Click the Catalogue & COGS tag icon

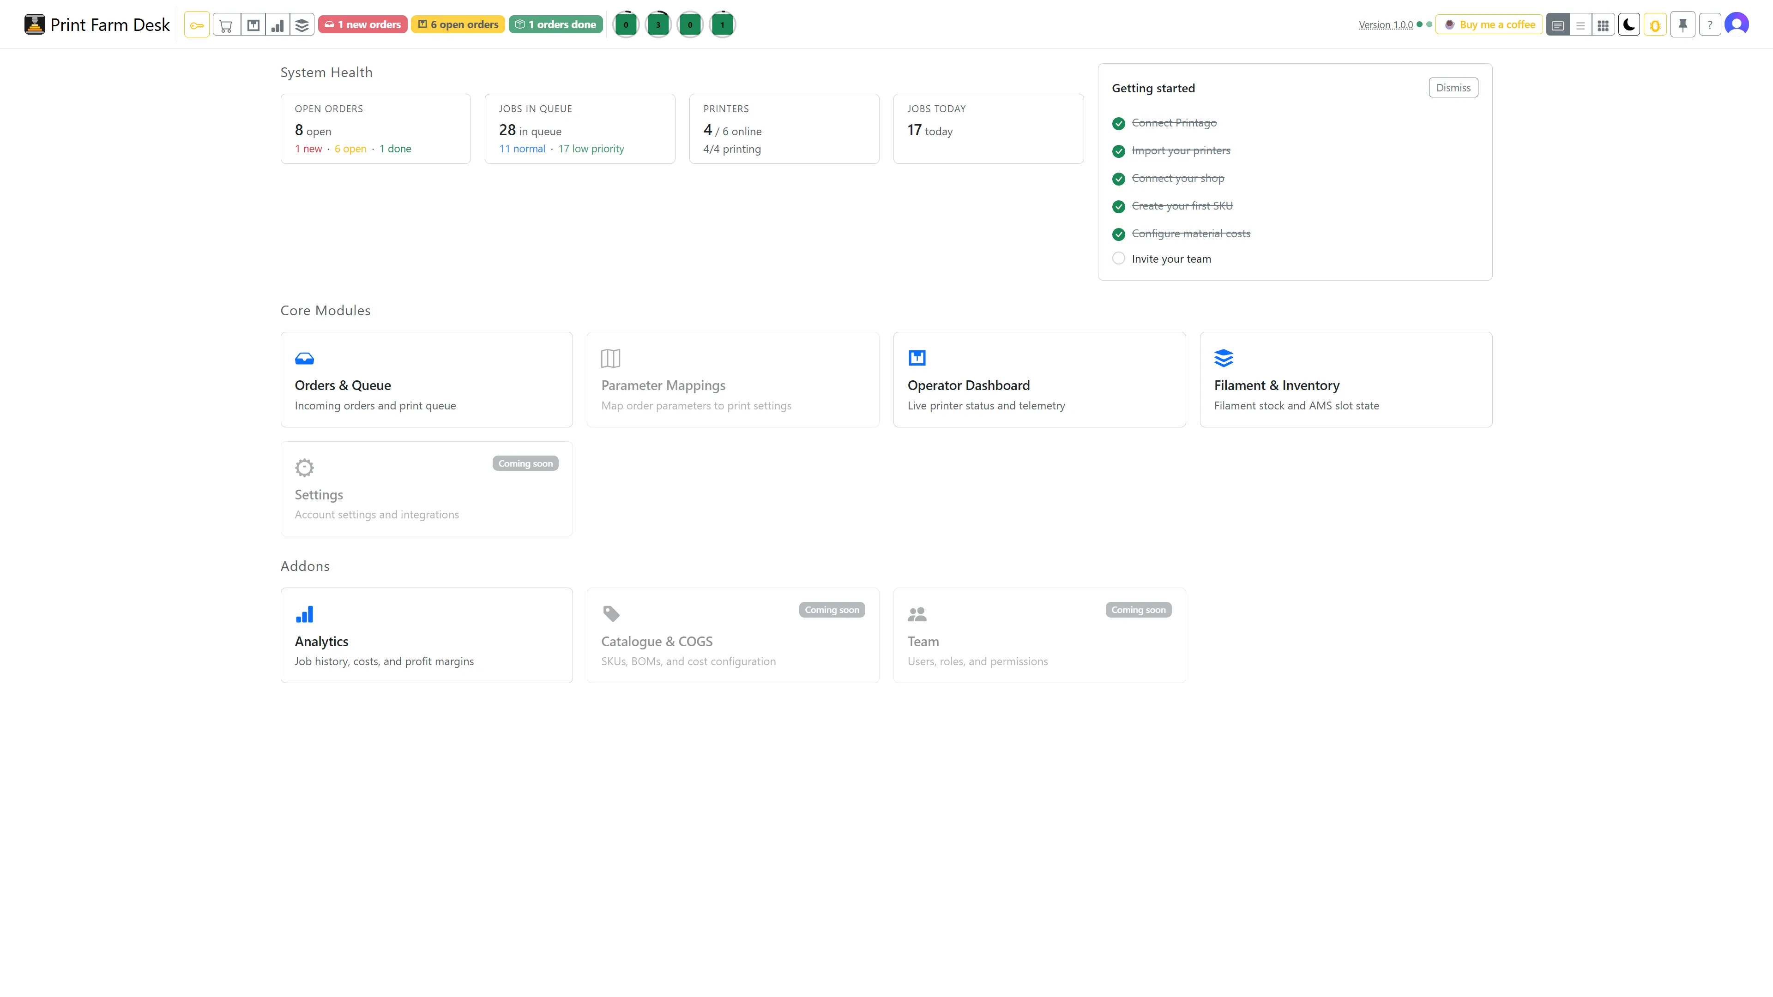pyautogui.click(x=611, y=613)
